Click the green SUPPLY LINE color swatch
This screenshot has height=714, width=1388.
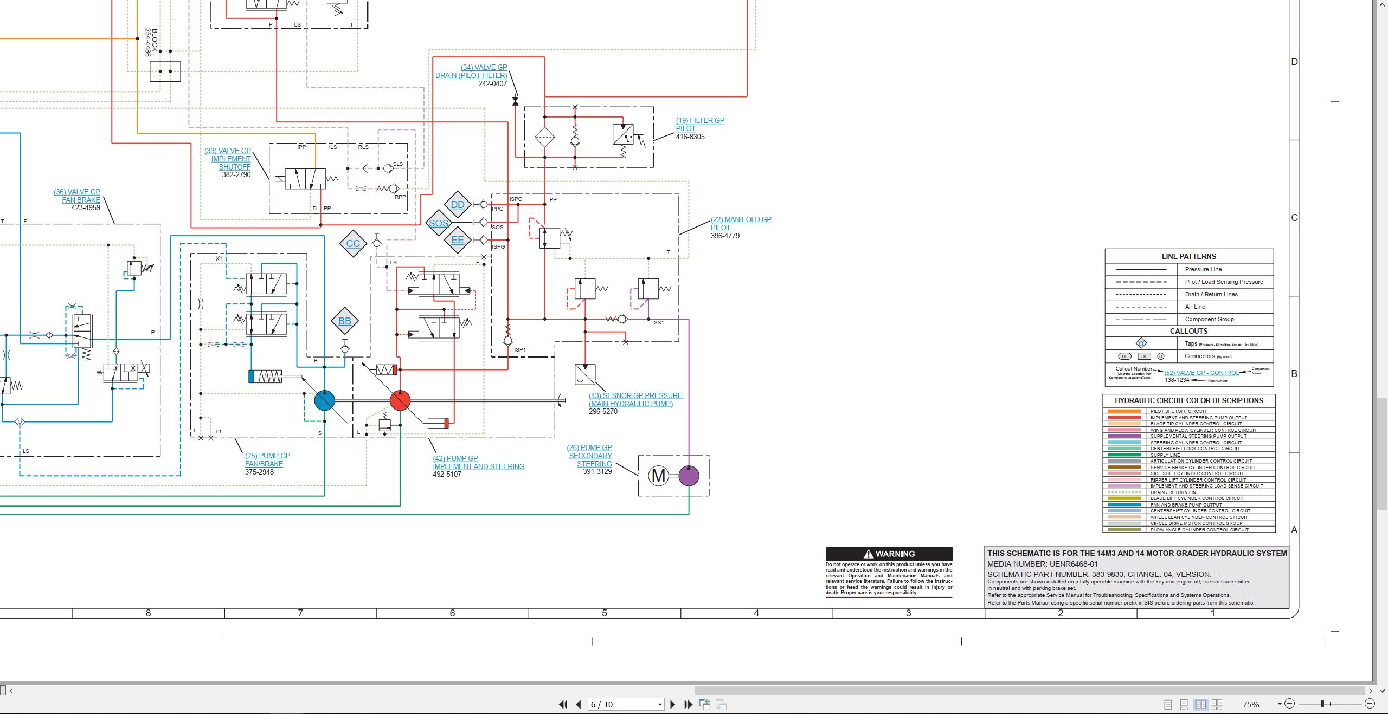click(x=1124, y=455)
